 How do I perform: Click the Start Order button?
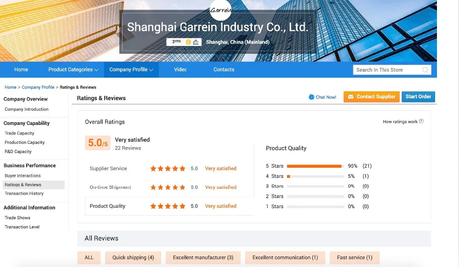coord(418,97)
